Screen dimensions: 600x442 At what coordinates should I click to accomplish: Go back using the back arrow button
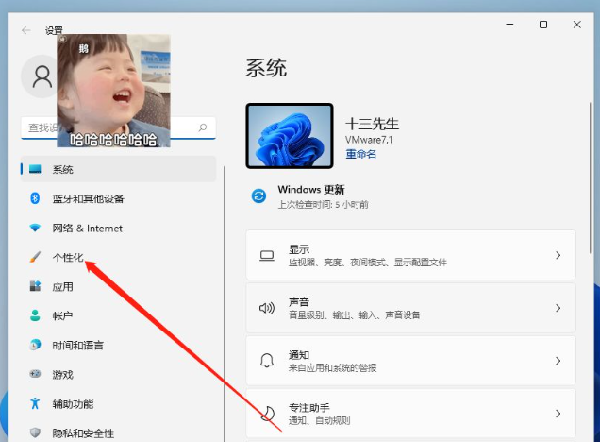26,30
